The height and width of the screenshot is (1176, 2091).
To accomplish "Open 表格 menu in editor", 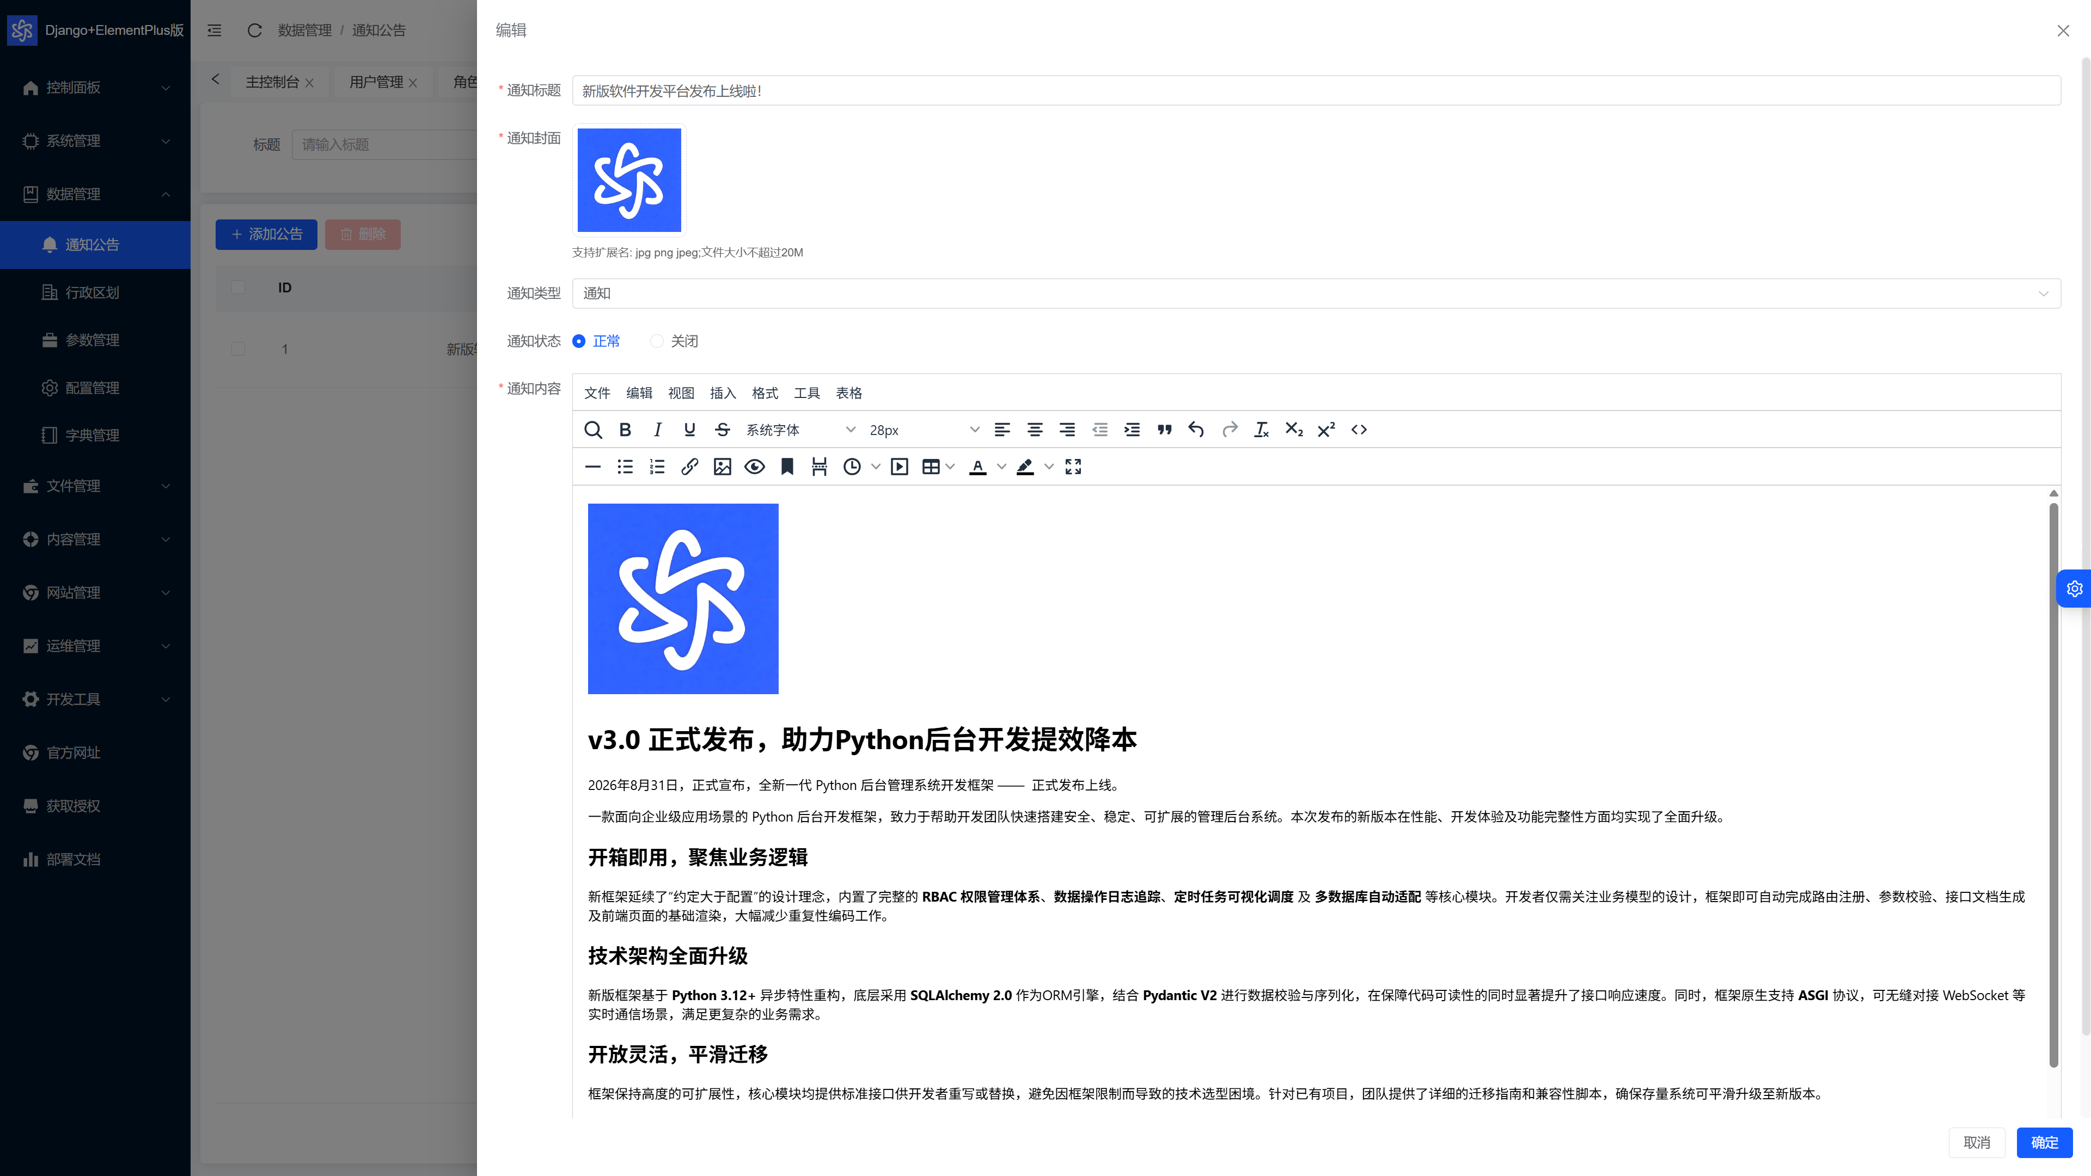I will click(x=849, y=393).
